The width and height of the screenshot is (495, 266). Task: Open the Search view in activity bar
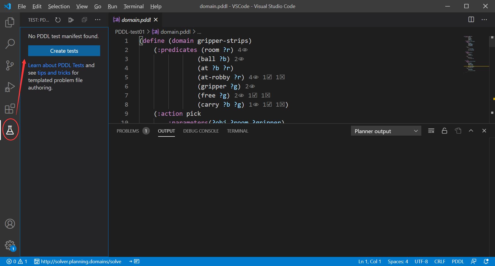point(10,44)
